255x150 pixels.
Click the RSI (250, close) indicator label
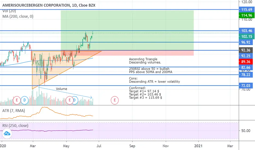[15, 125]
